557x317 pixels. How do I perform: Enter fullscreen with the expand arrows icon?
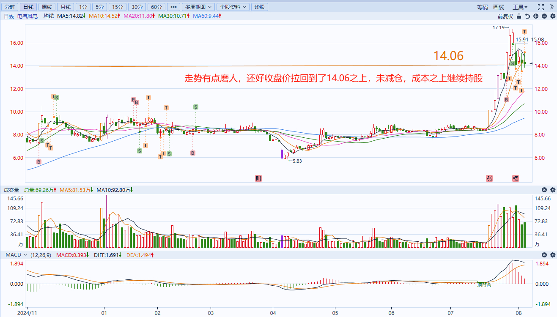point(541,7)
